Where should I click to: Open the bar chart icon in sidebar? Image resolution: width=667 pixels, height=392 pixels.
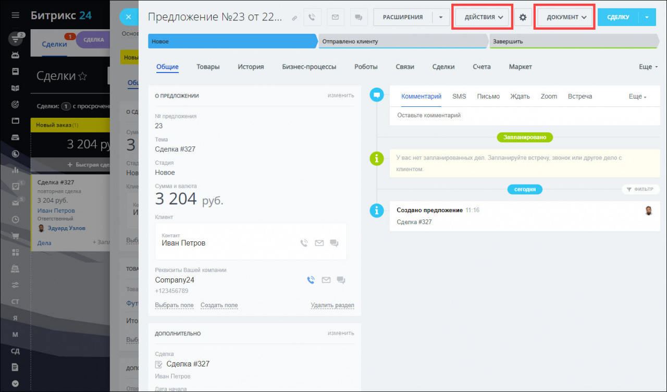(x=15, y=170)
